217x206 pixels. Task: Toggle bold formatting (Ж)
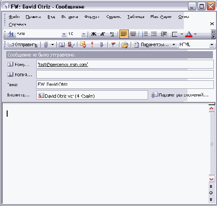(94, 34)
